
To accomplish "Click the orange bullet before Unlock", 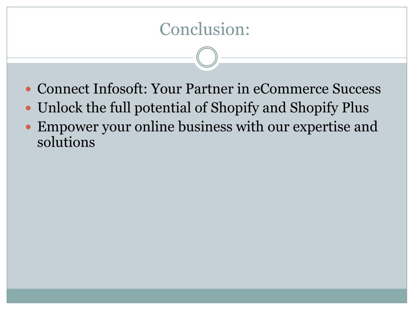I will tap(28, 108).
